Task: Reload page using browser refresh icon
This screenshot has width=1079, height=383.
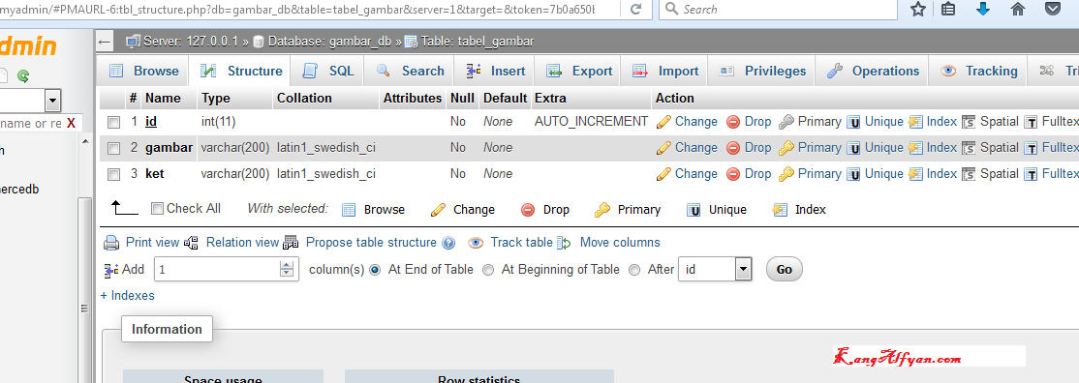Action: point(636,9)
